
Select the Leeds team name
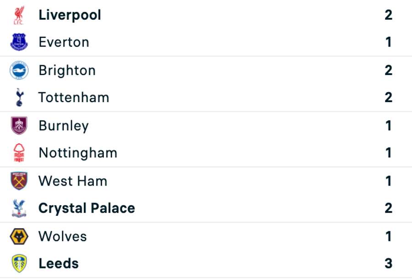pos(58,263)
